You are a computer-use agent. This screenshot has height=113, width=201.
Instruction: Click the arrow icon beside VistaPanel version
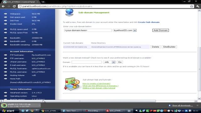coord(6,93)
